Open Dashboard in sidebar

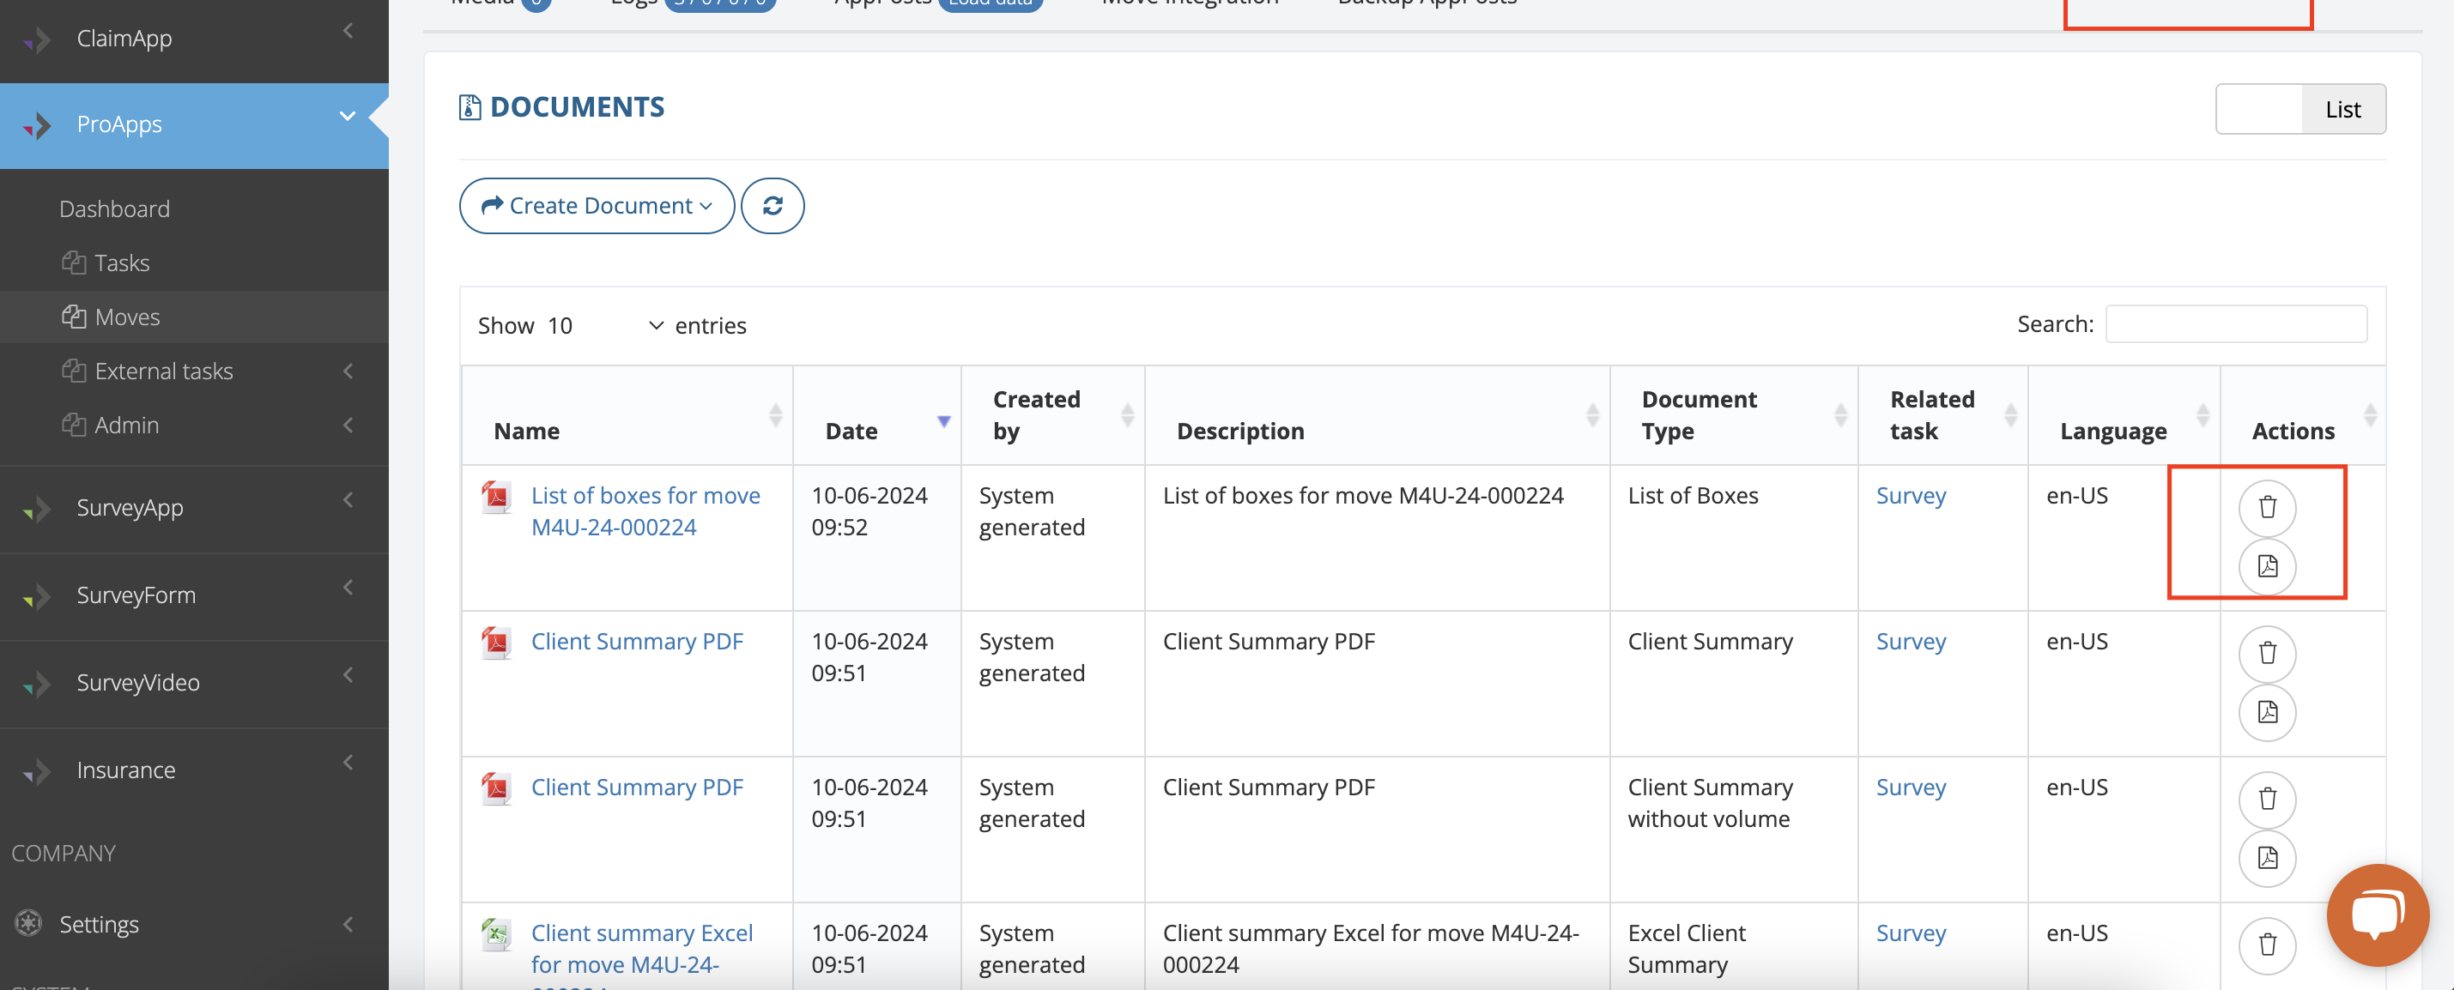114,208
